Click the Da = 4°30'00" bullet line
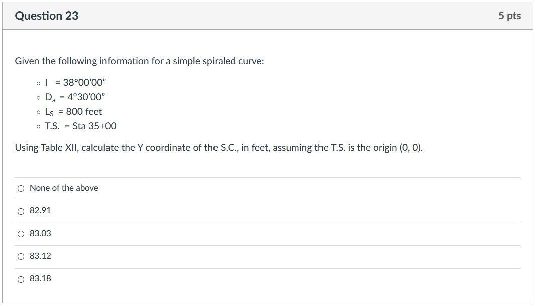 75,97
